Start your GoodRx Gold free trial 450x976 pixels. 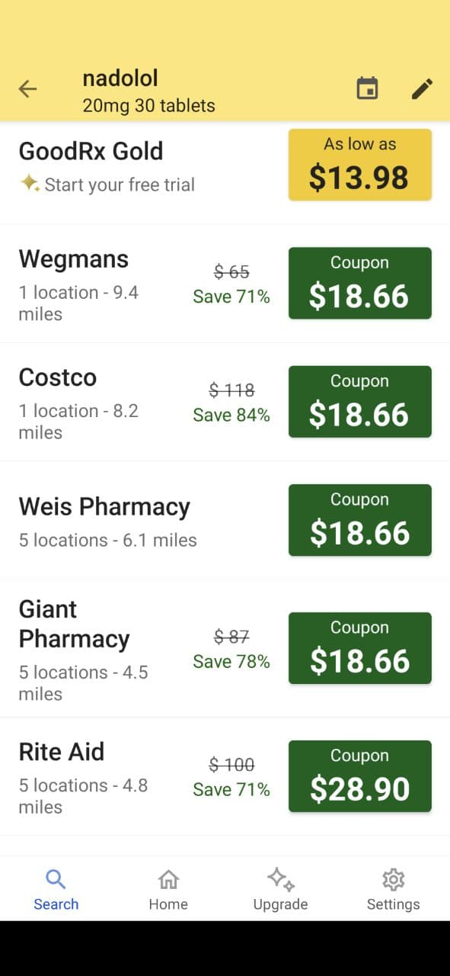point(118,184)
